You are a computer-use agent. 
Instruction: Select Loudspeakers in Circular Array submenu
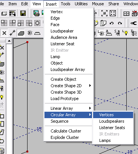tap(113, 121)
